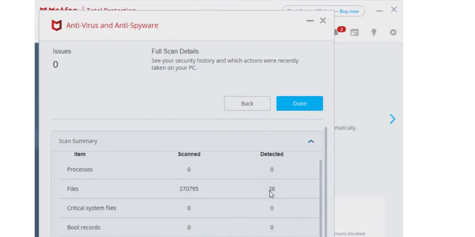Click the Detected column header
This screenshot has height=237, width=475.
272,154
